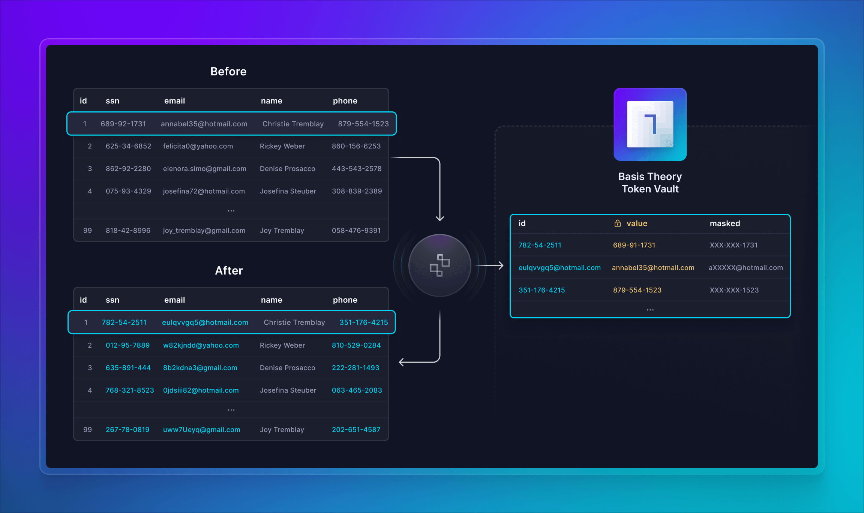Screen dimensions: 864x513
Task: Click tokenized SSN 635-891-444
Action: point(128,368)
